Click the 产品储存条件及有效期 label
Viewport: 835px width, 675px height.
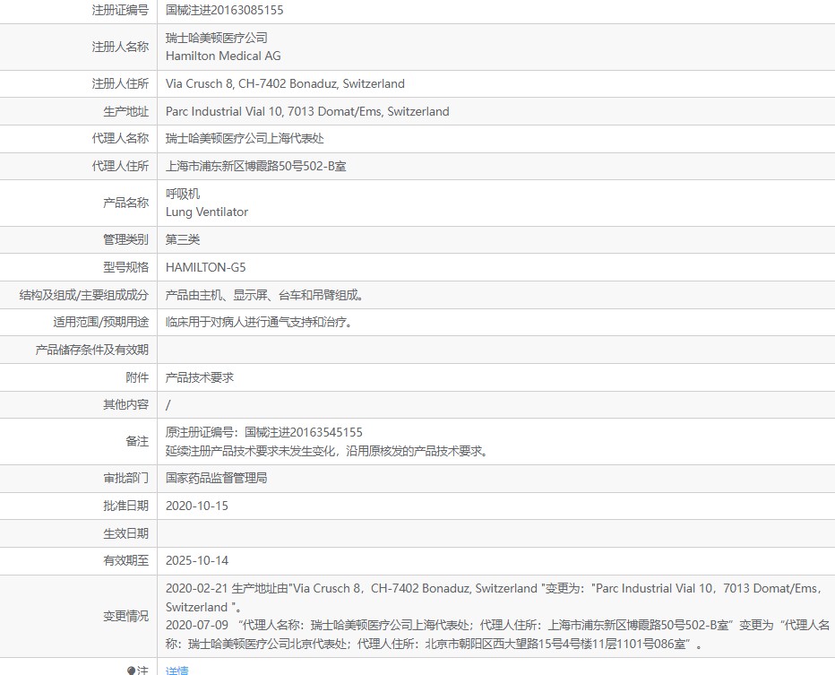coord(92,350)
